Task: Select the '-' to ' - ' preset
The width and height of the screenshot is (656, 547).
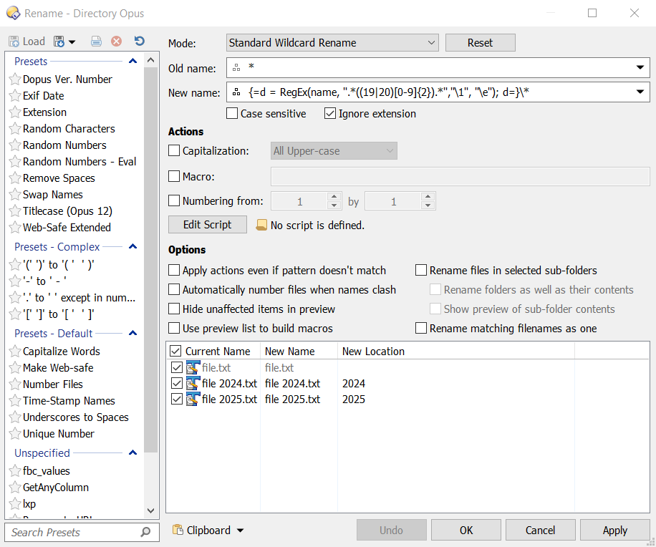Action: 44,281
